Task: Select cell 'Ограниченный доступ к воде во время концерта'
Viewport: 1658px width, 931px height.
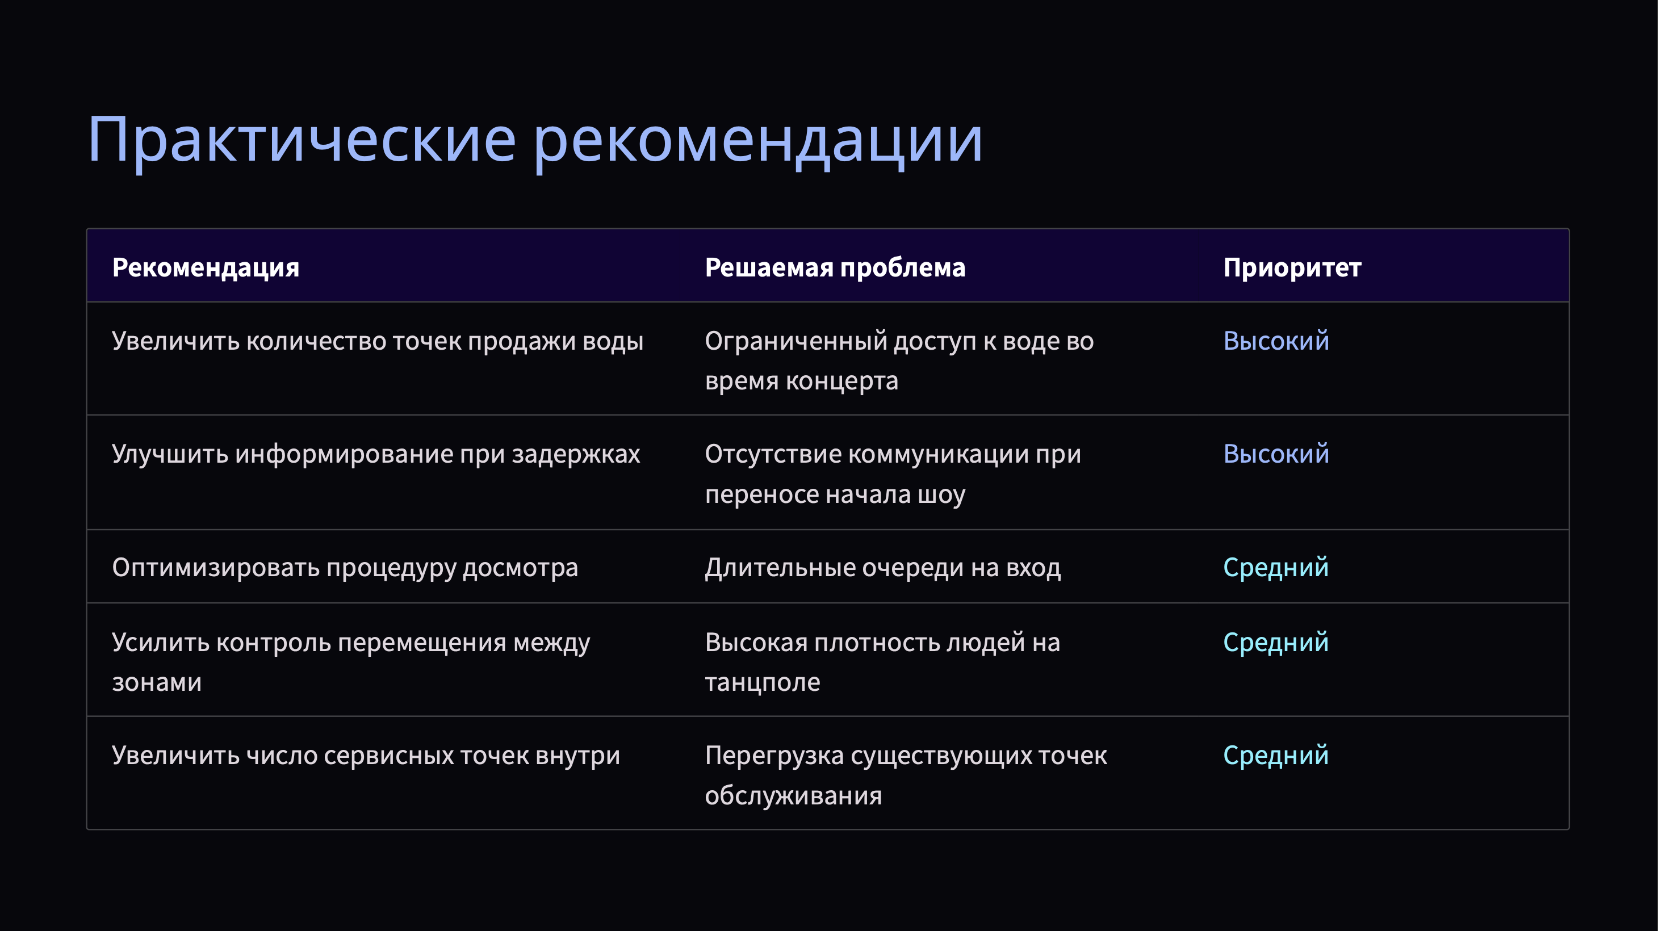Action: pyautogui.click(x=899, y=360)
